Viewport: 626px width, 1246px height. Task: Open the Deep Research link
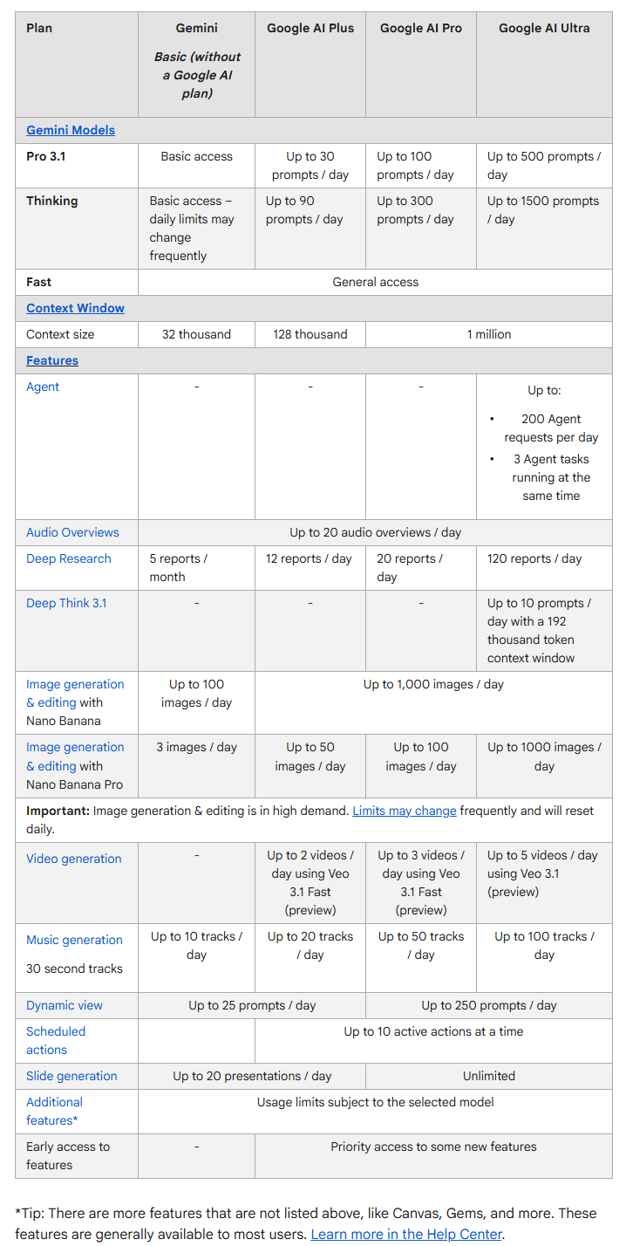[69, 558]
